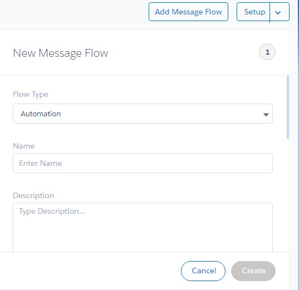Click the Enter Name placeholder text

[41, 163]
